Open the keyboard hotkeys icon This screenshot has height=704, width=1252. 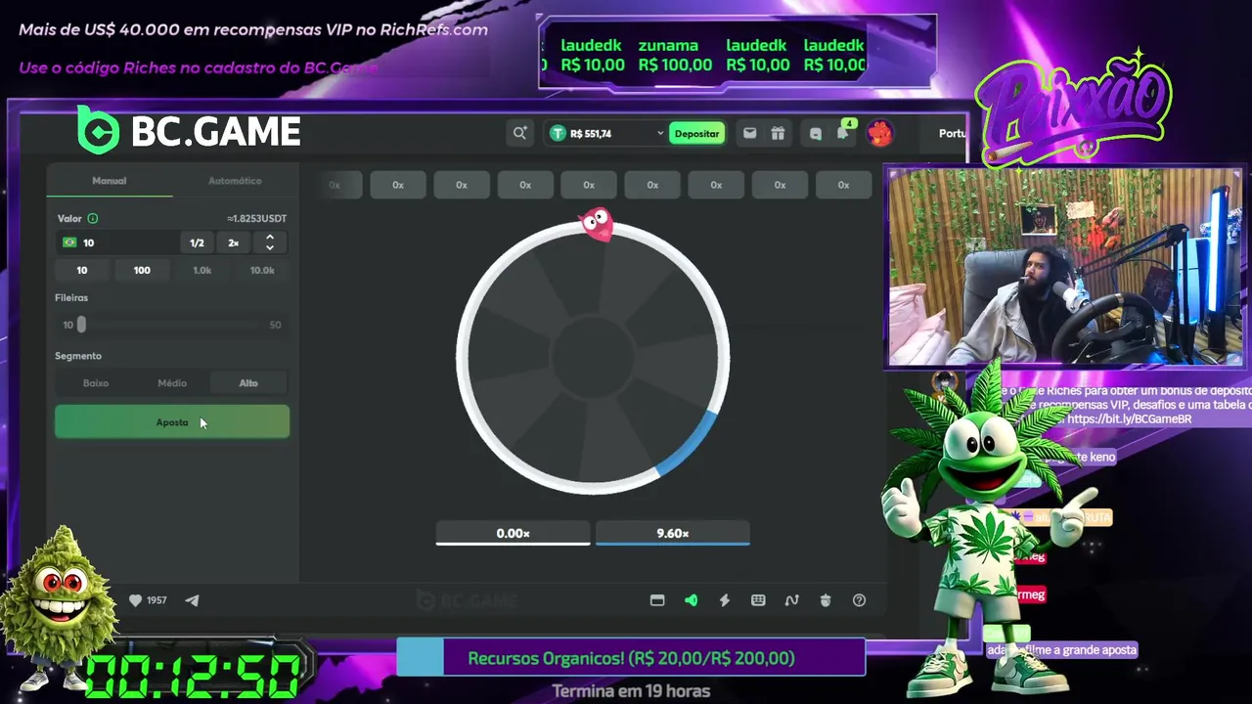pyautogui.click(x=758, y=600)
